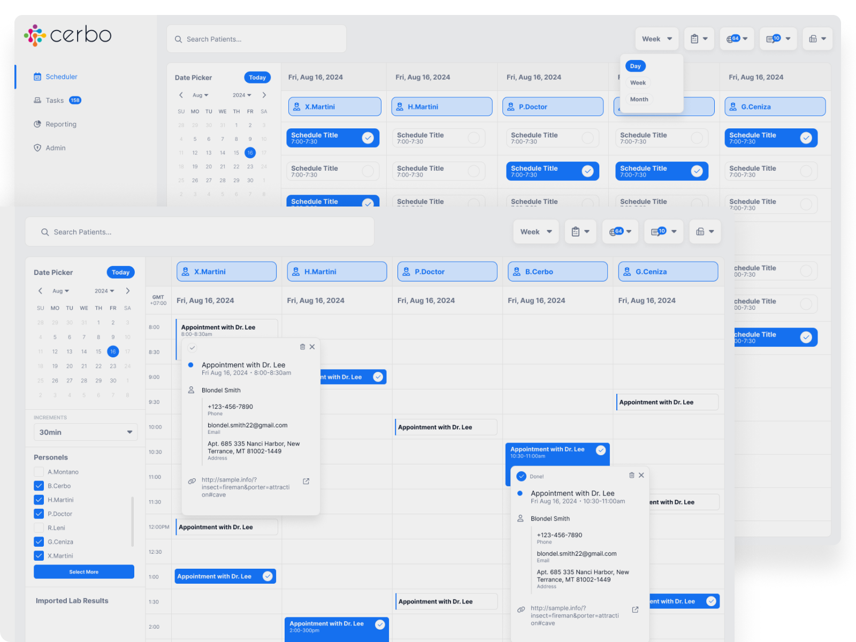Go to previous month in front date picker
Viewport: 856px width, 642px height.
(x=40, y=291)
